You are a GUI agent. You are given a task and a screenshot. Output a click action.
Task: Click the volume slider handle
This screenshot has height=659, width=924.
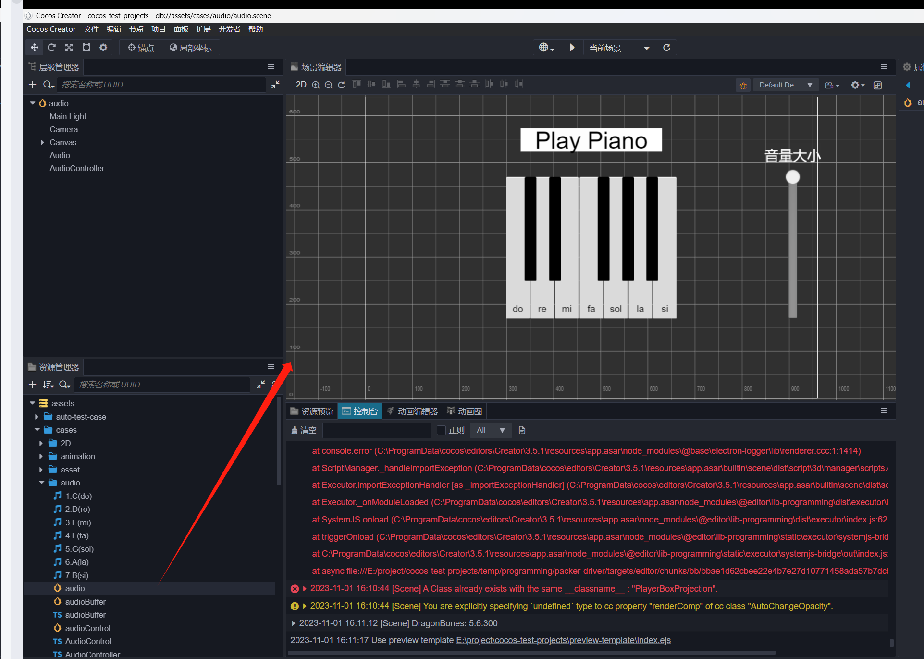(793, 177)
